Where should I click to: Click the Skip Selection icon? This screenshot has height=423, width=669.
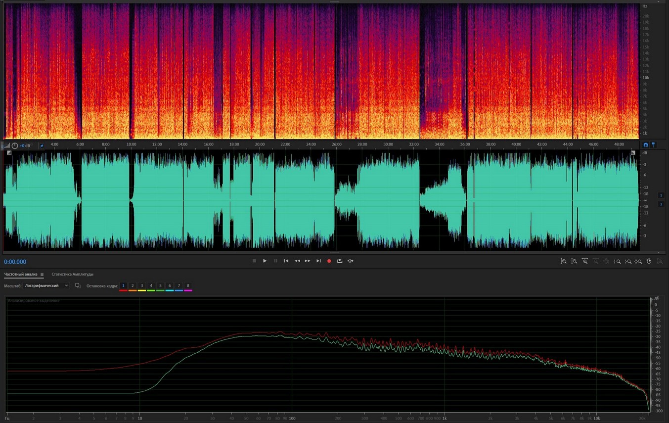351,261
